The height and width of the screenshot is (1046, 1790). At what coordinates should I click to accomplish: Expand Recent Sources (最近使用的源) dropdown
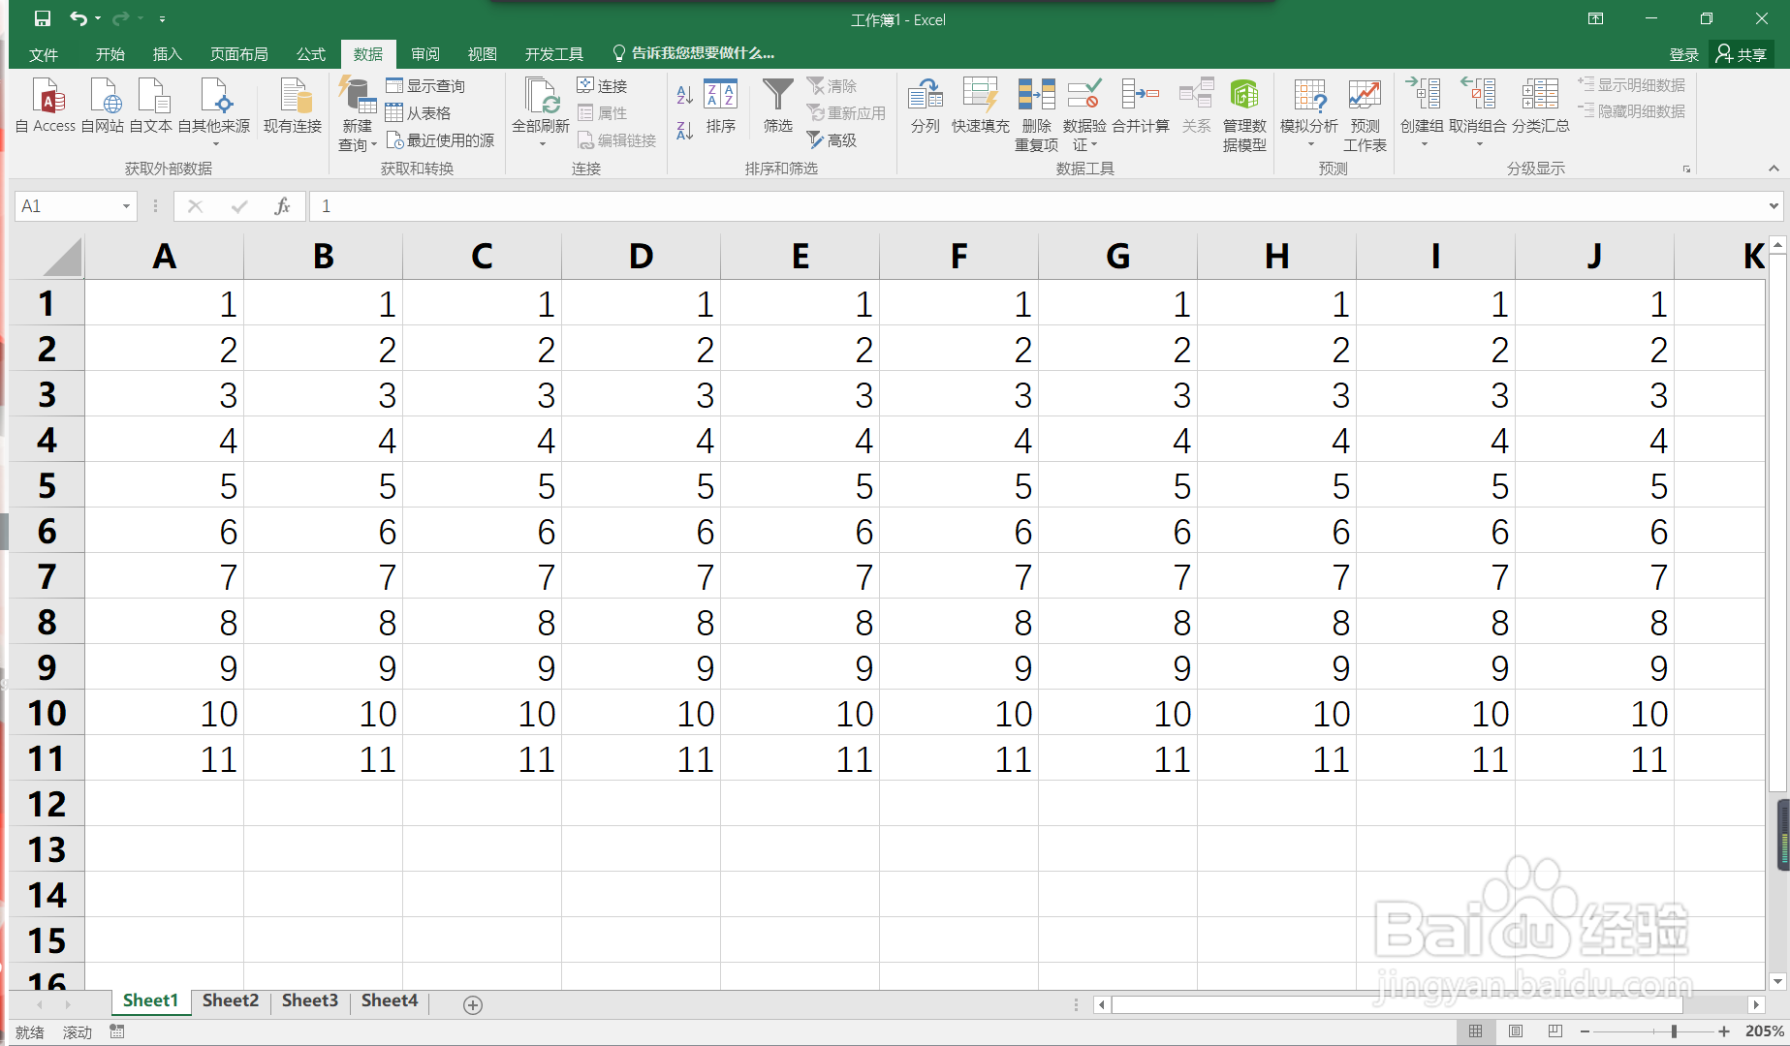point(440,140)
